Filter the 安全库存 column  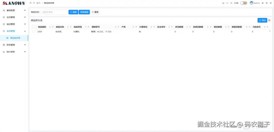click(x=172, y=27)
